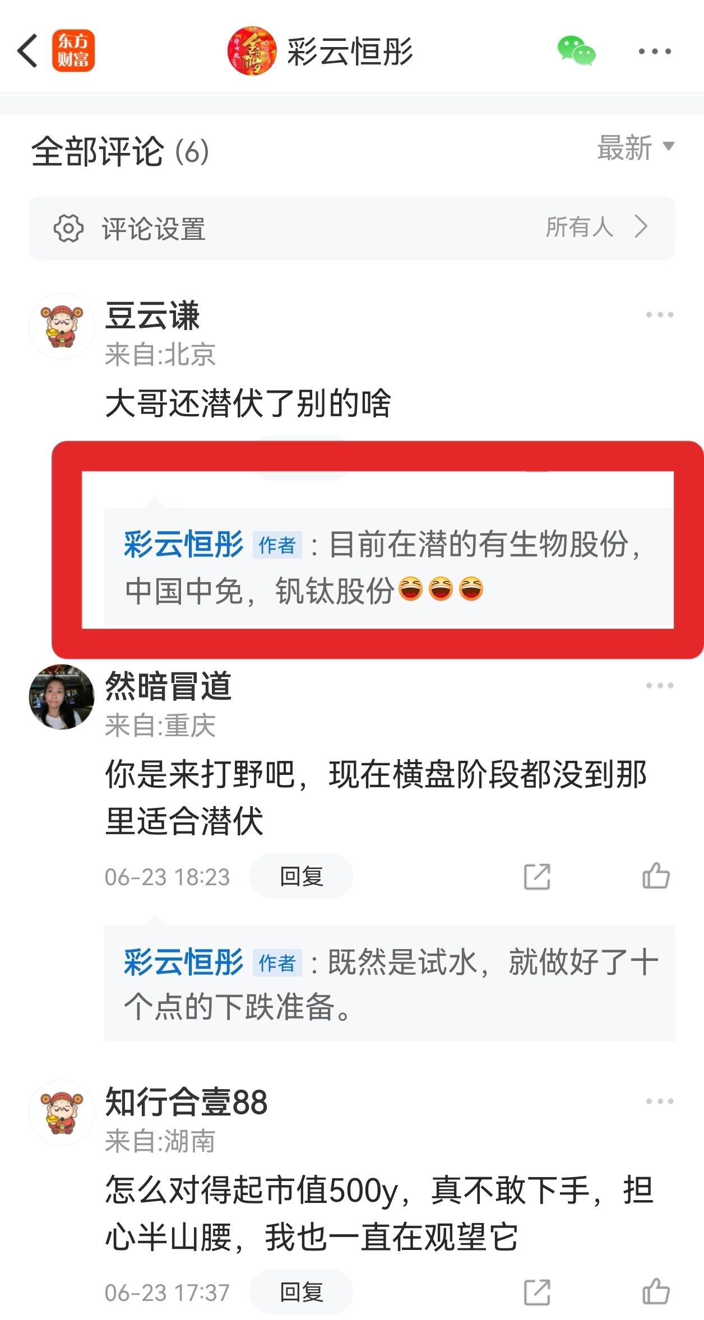Share 知行合壹88's comment
The height and width of the screenshot is (1320, 704).
click(537, 1292)
